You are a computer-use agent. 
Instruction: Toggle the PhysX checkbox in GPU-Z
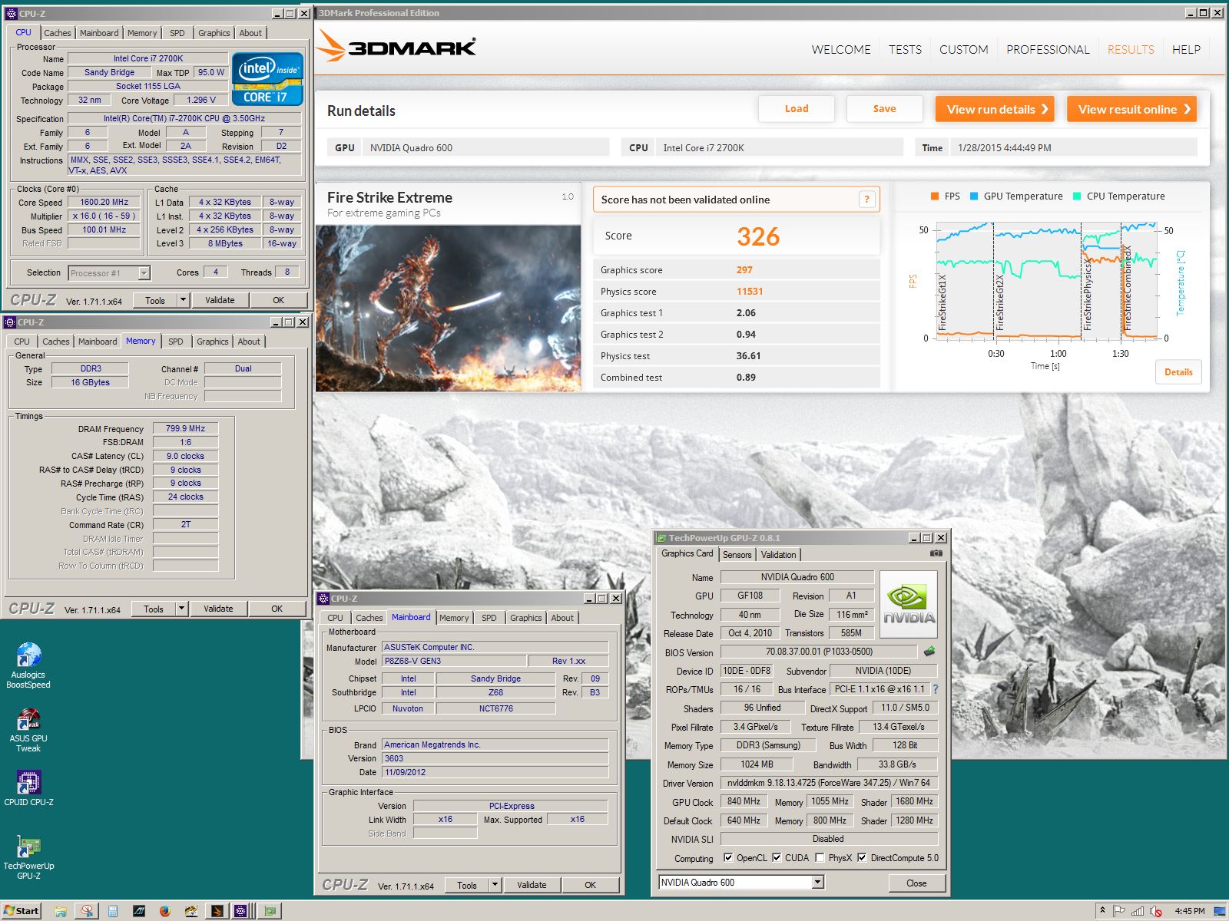tap(820, 858)
